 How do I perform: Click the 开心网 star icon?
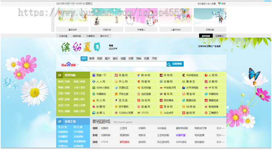coord(116,81)
